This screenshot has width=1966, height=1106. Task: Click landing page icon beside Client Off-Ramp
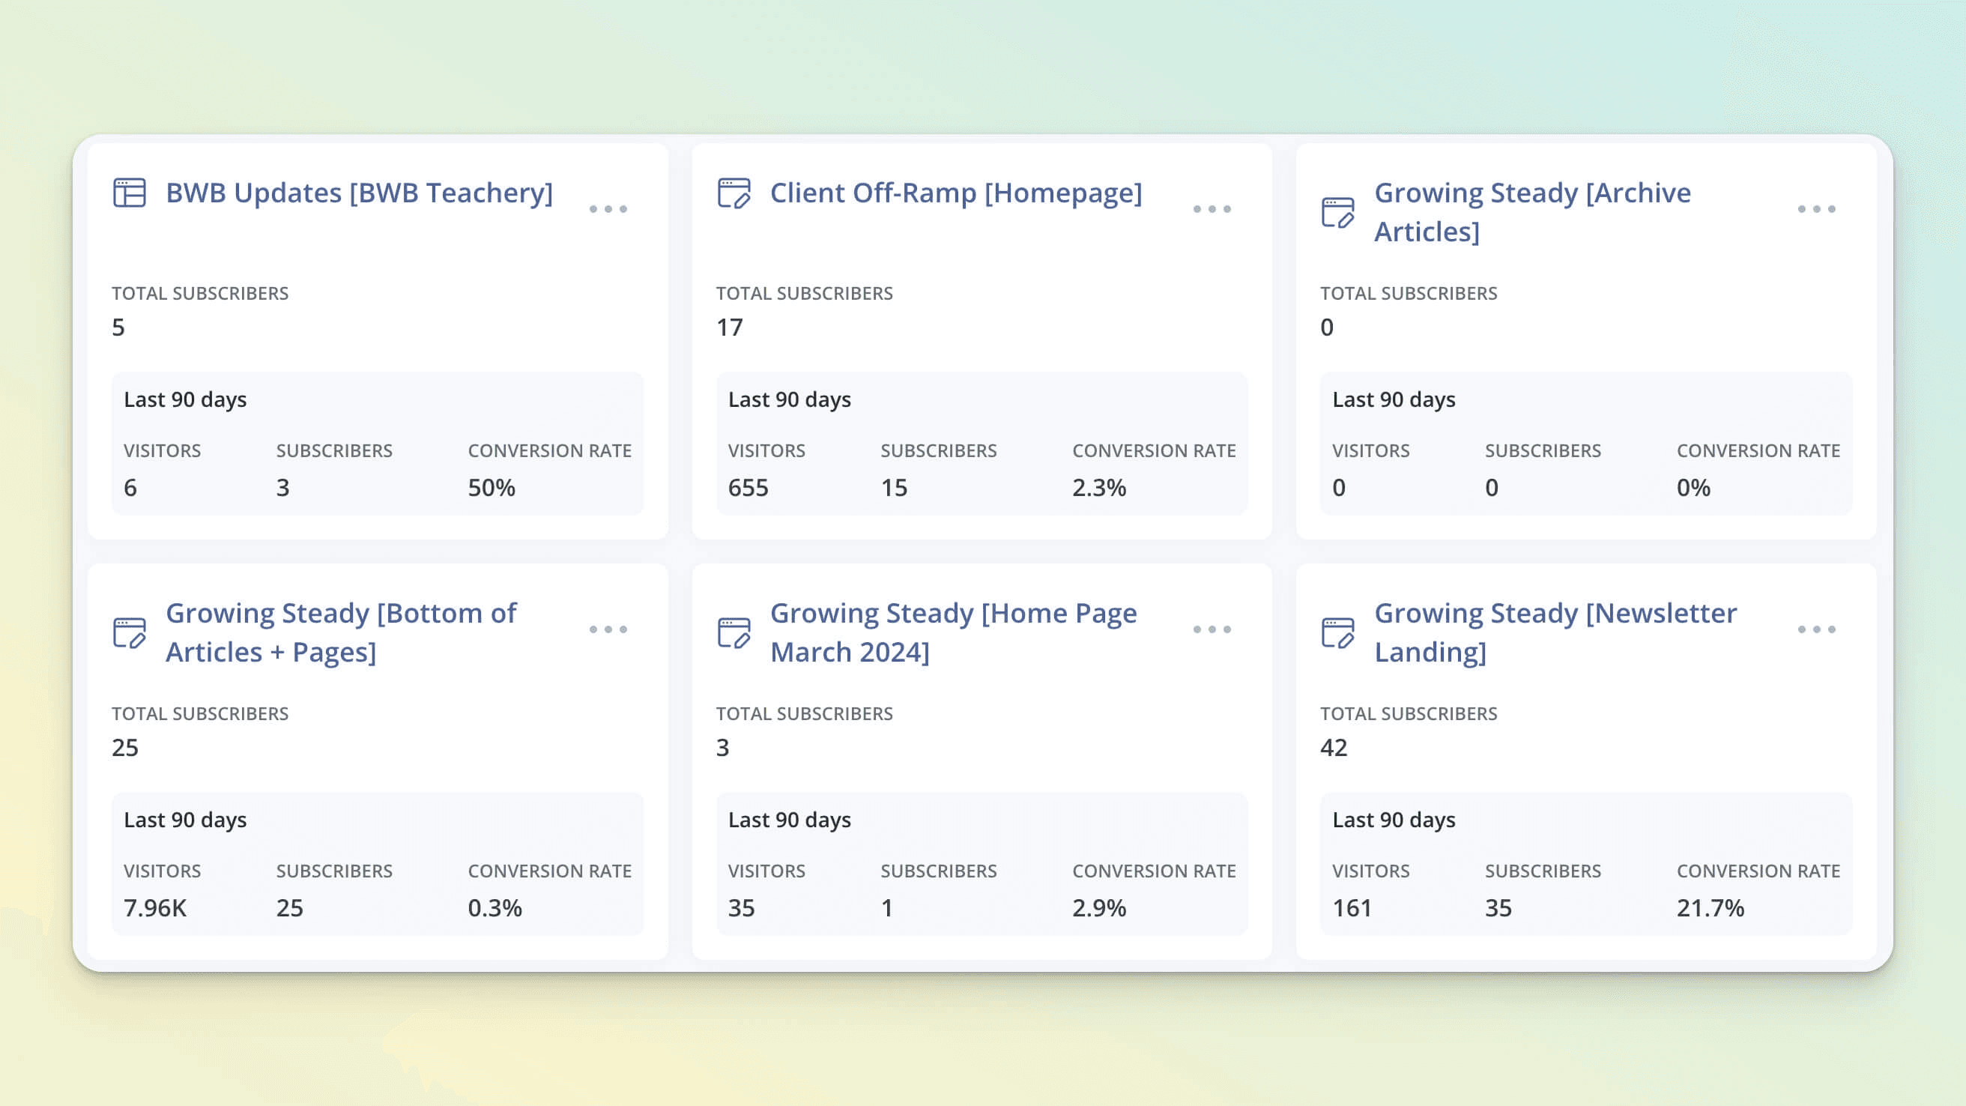click(734, 193)
